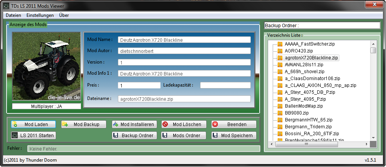Screen dimensions: 386x167
Task: Select AAAAA_FastSwitcher.zip in the list
Action: click(x=310, y=44)
